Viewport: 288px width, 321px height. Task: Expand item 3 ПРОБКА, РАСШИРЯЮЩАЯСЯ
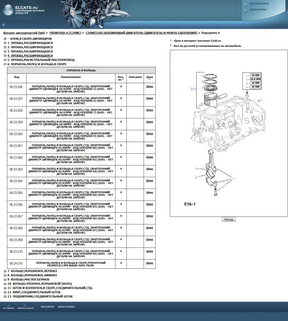pos(5,51)
